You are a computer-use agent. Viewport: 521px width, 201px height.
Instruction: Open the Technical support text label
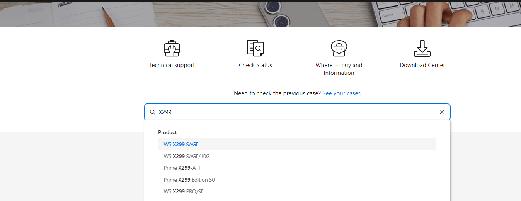(x=172, y=65)
